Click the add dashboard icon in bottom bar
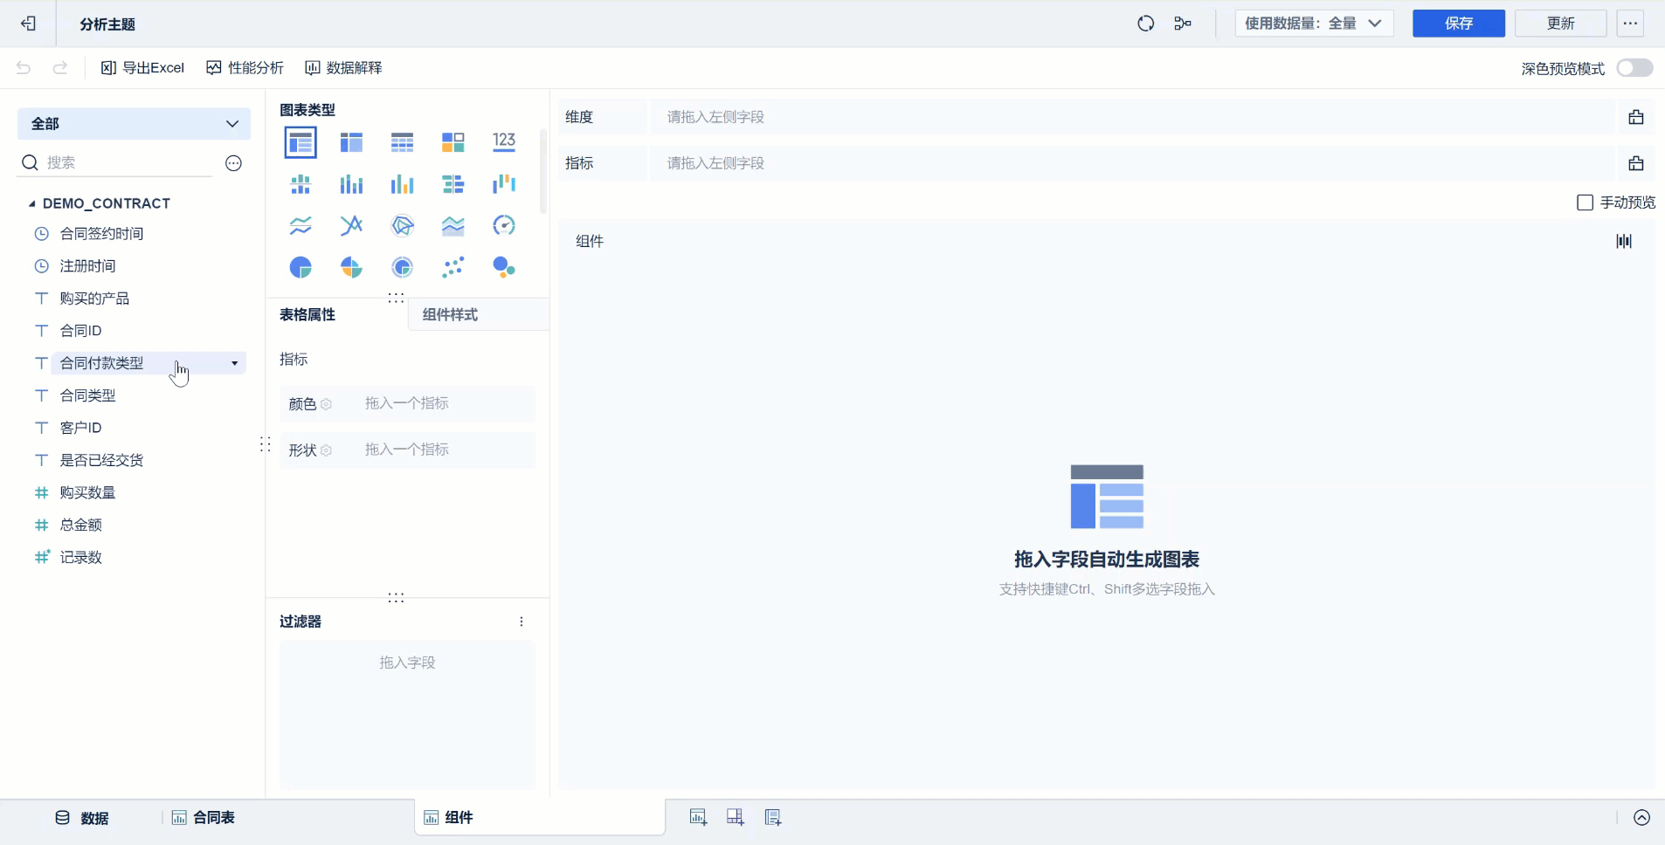 (736, 818)
